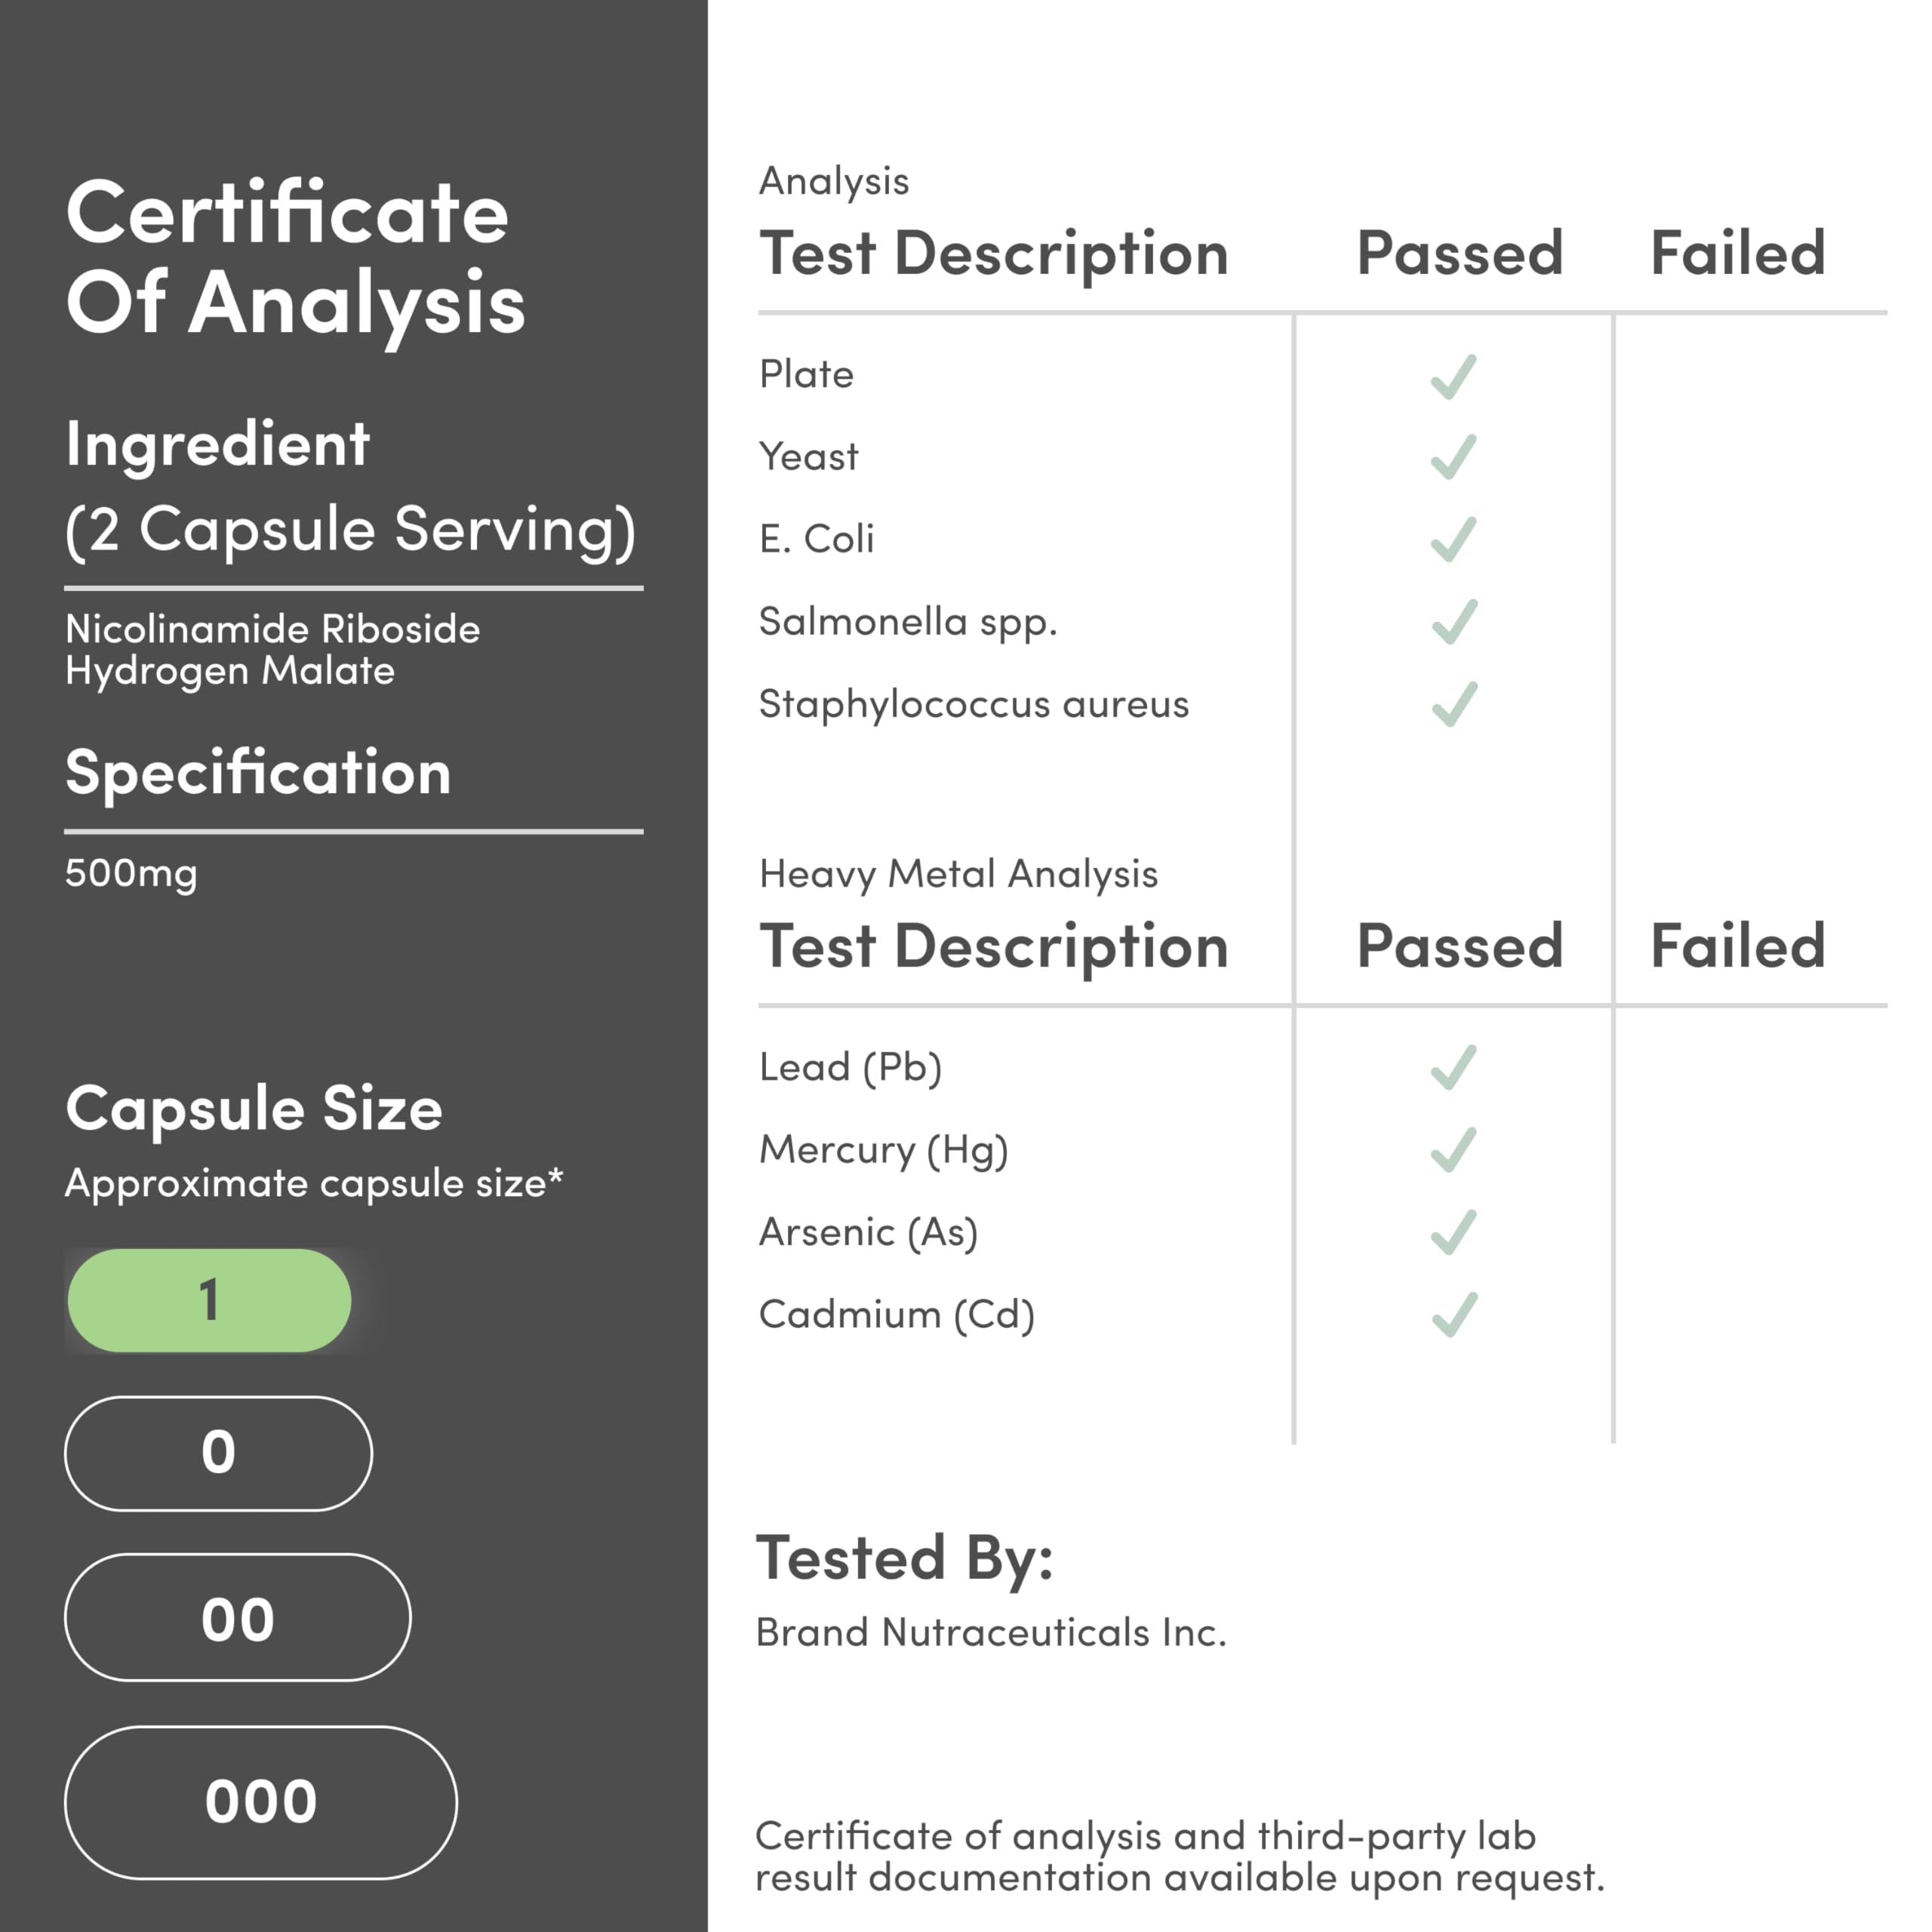Select capsule size 0 pill
The image size is (1932, 1932).
218,1453
